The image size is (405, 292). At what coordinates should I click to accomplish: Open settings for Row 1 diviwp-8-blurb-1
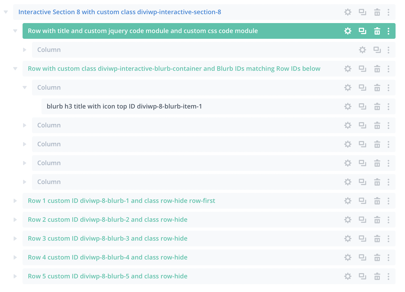pyautogui.click(x=348, y=201)
